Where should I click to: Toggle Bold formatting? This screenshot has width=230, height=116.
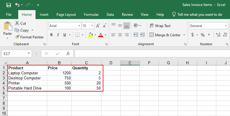click(x=51, y=35)
